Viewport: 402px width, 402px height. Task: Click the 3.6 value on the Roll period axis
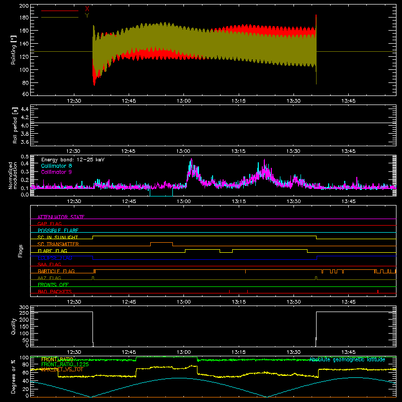pos(25,142)
